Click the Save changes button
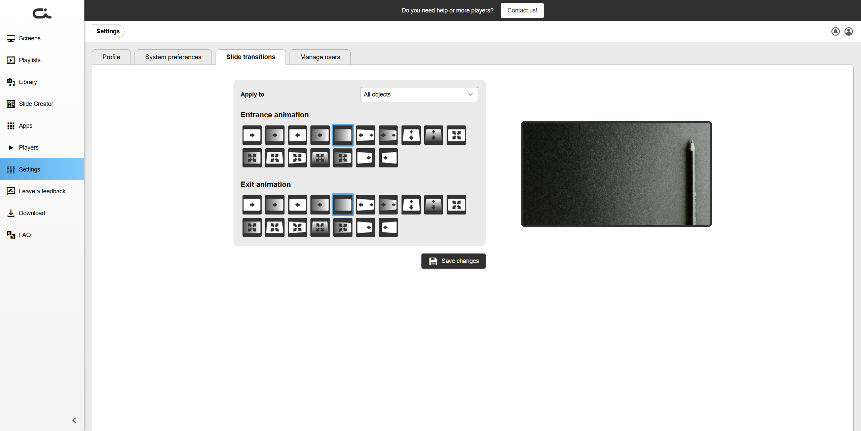This screenshot has height=431, width=861. coord(453,261)
